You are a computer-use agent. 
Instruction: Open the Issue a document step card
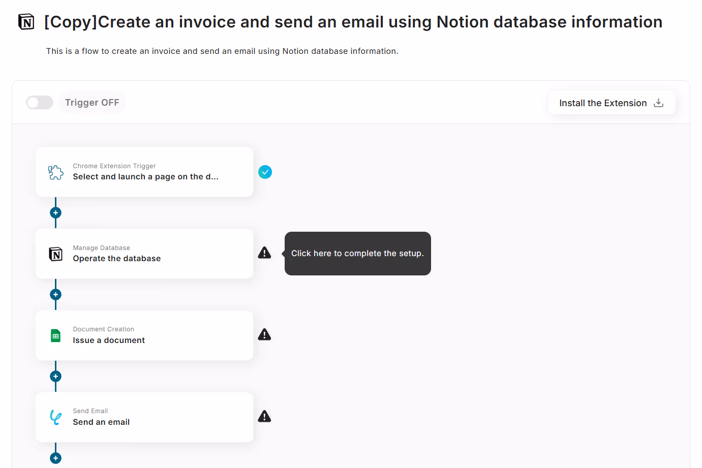(x=144, y=335)
